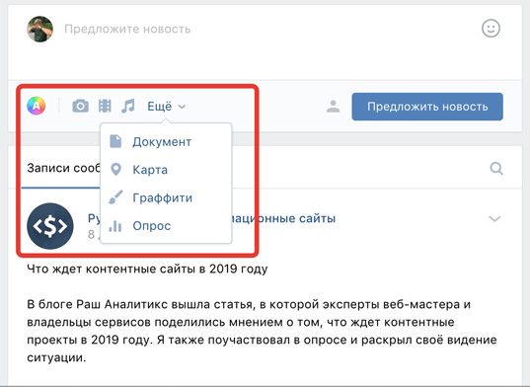Click the map pin icon
The image size is (530, 387).
point(115,170)
